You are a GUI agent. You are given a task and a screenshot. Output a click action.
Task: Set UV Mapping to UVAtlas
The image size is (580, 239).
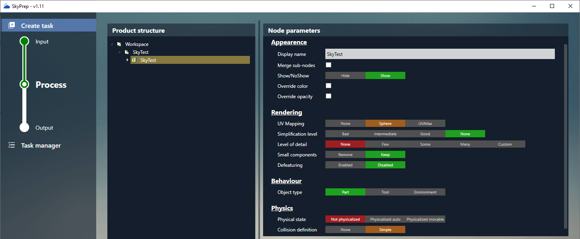pos(425,123)
